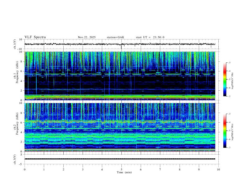Click the ch.1 spectrogram plot
Screen dimensions: 246x190
tap(120, 76)
